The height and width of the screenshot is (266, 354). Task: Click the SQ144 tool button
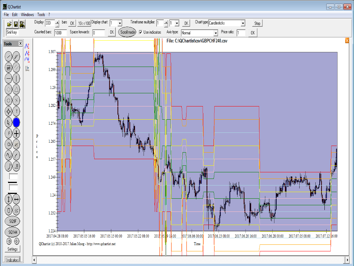[13, 232]
